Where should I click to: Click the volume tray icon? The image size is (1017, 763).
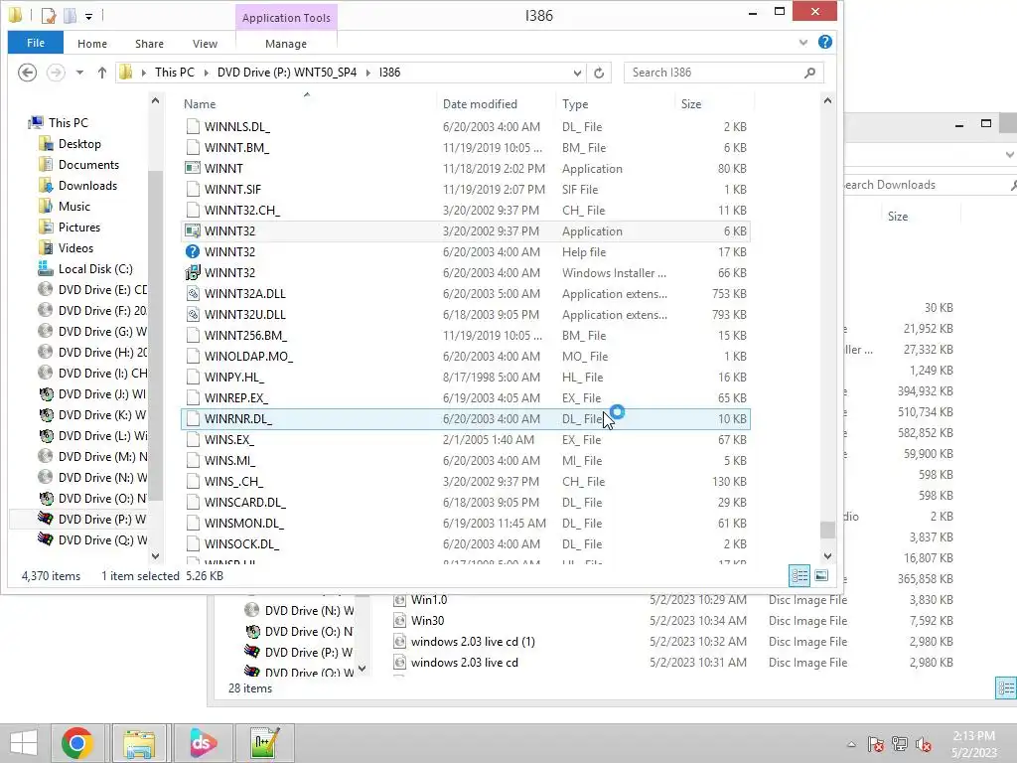click(923, 744)
